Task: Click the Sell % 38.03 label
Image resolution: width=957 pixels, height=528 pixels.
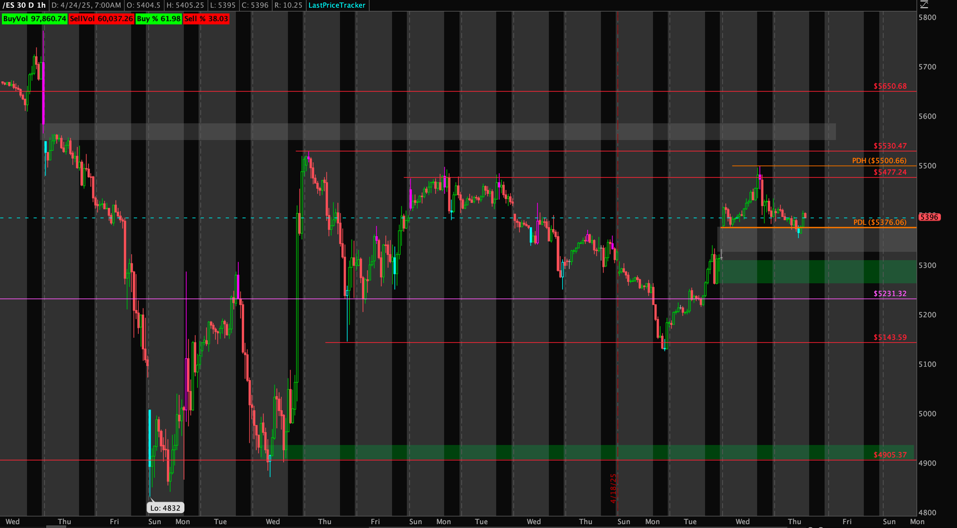Action: coord(206,19)
